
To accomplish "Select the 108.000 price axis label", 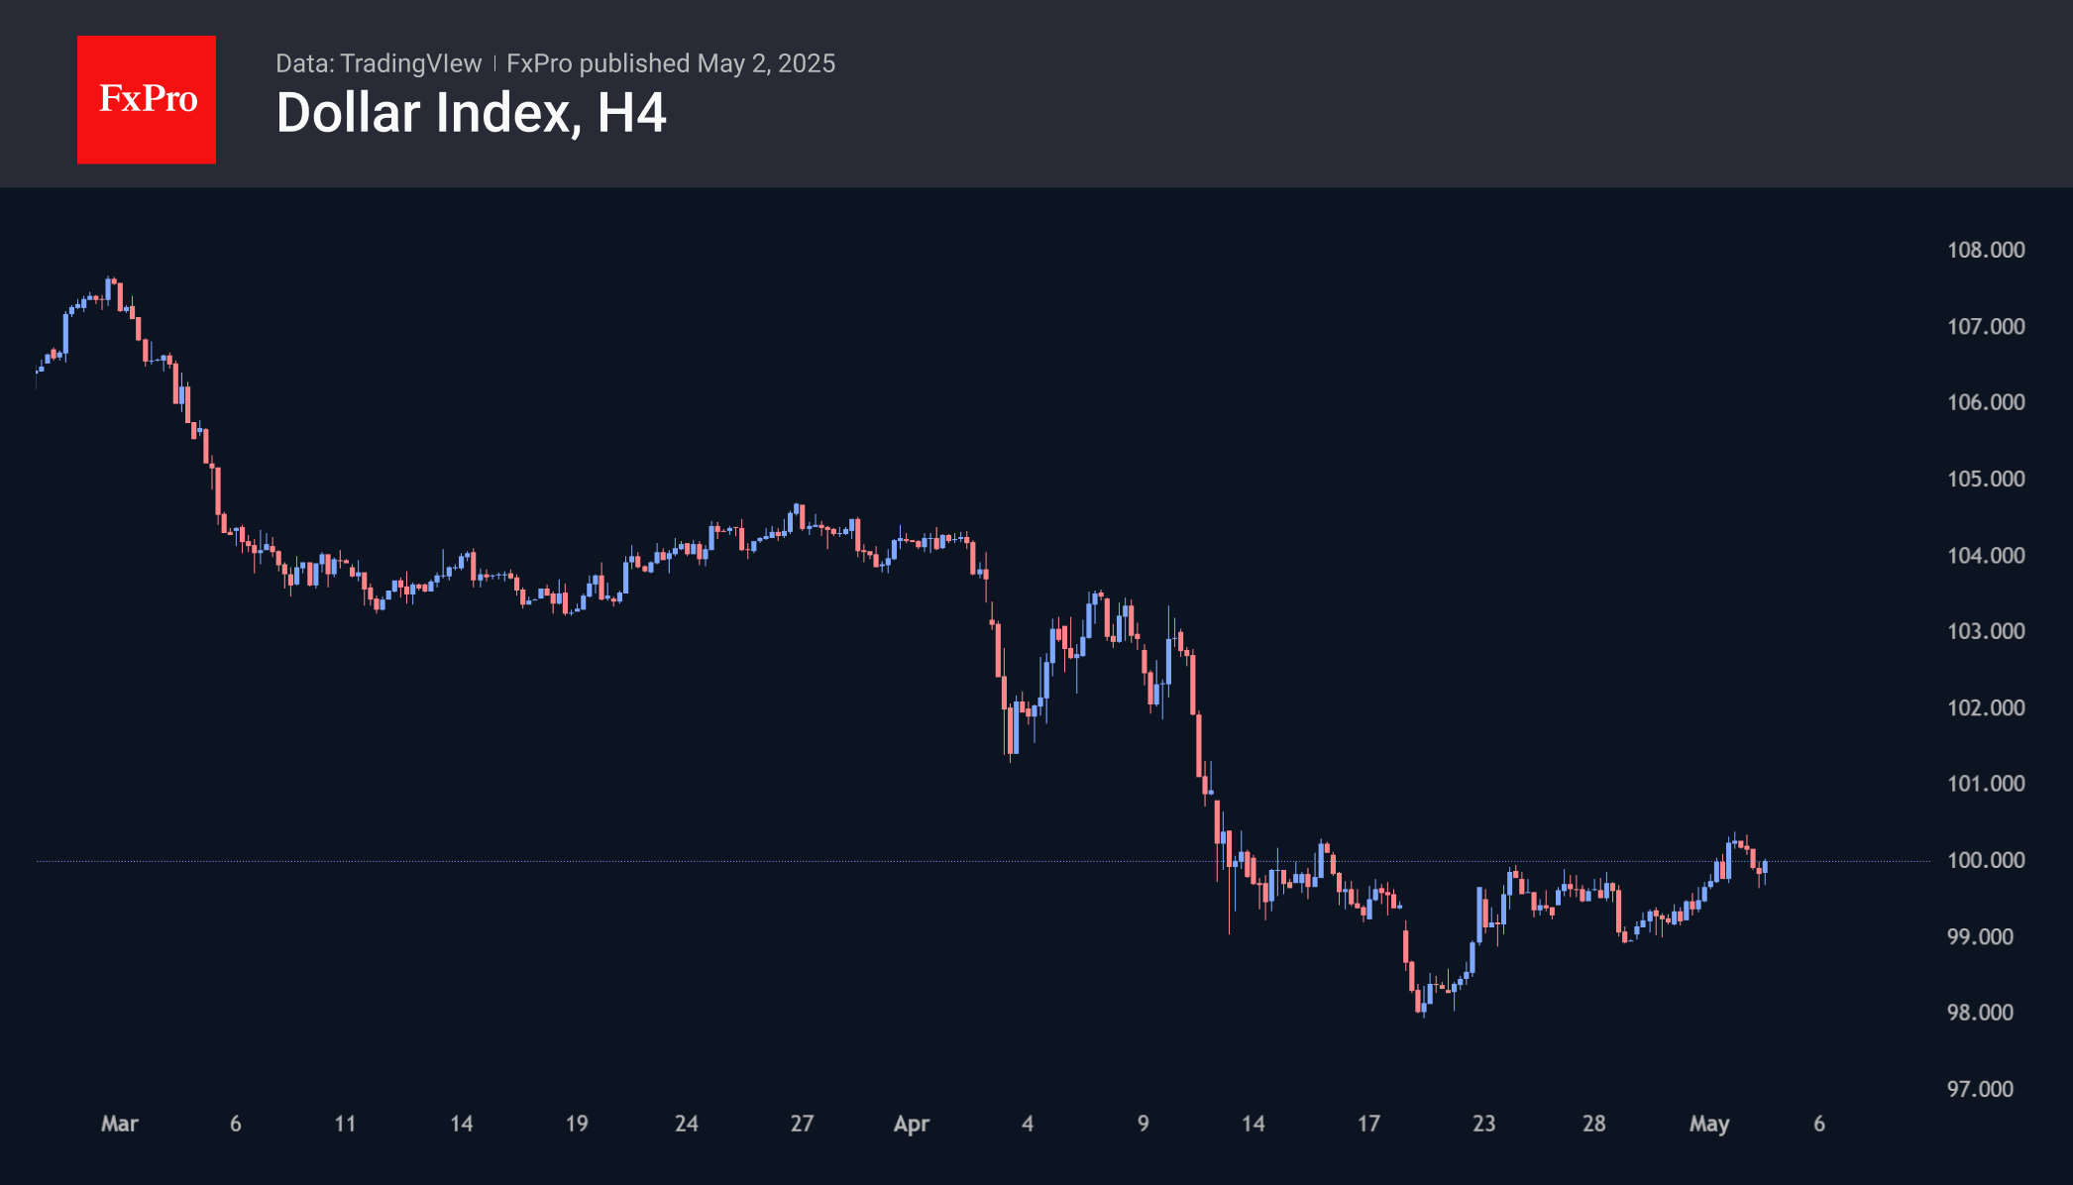I will click(1986, 250).
